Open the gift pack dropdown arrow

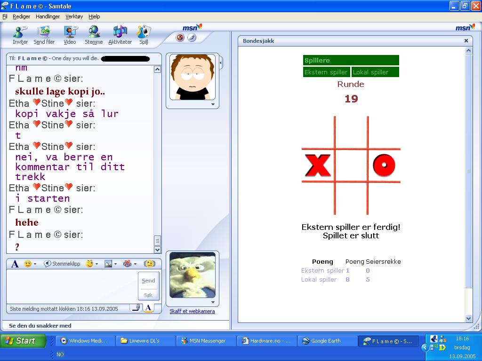[135, 264]
